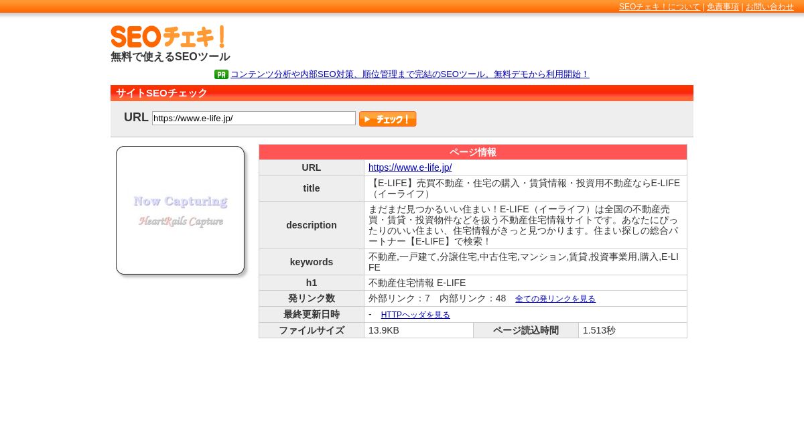
Task: Click the 最終更新日時 row label
Action: 312,314
